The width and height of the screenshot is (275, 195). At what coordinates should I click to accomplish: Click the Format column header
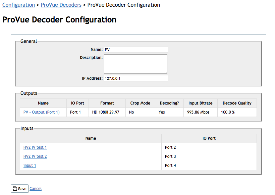107,103
